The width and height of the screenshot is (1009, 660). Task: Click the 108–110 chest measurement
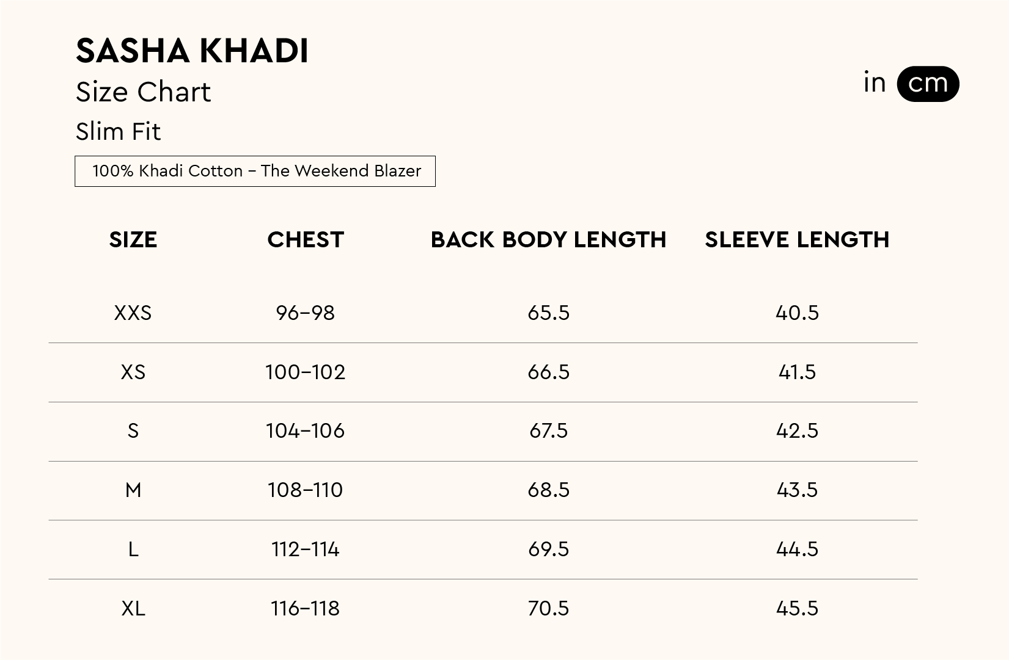pos(306,490)
